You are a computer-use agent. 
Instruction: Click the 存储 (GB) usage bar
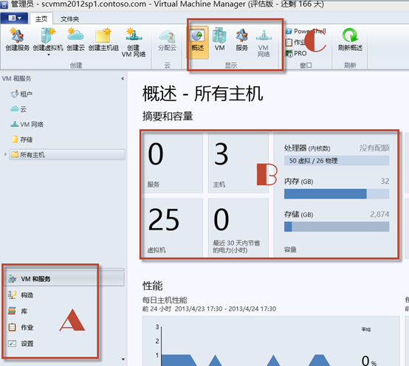337,227
